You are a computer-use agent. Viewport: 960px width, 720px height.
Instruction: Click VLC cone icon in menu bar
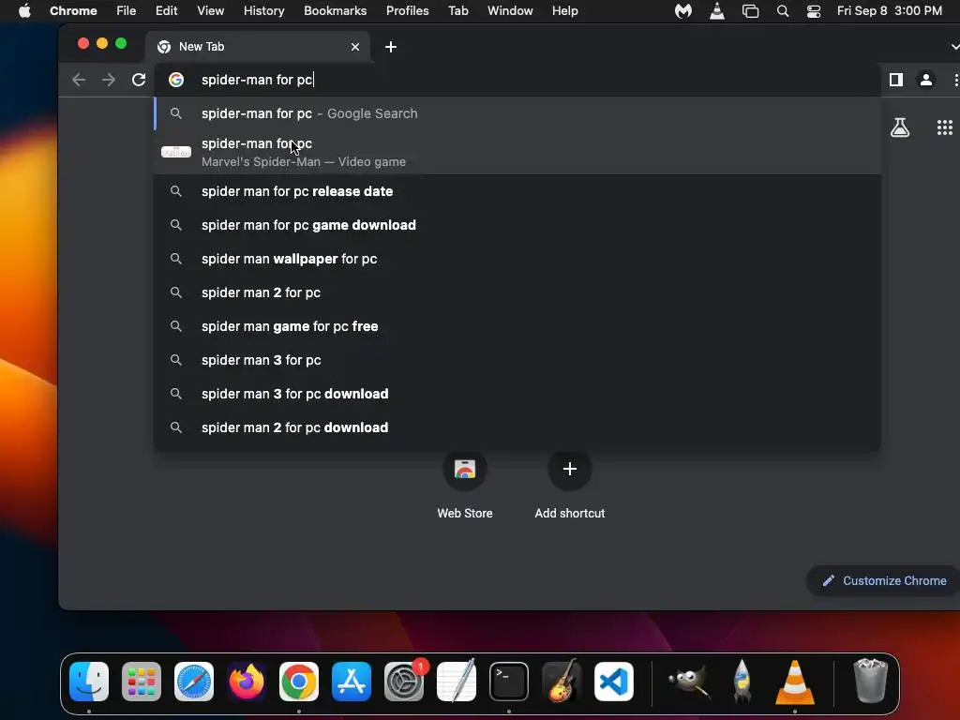(717, 10)
